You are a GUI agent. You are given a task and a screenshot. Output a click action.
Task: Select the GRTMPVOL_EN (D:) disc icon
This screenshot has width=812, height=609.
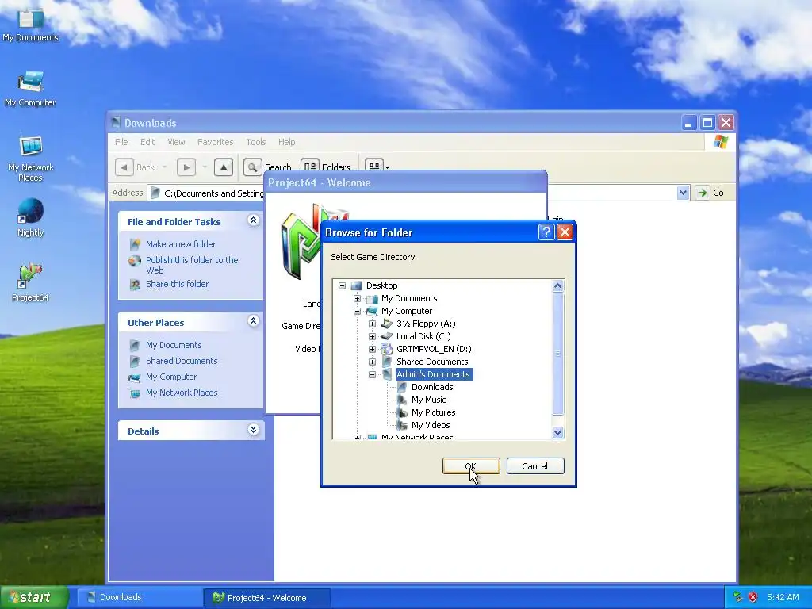(387, 349)
